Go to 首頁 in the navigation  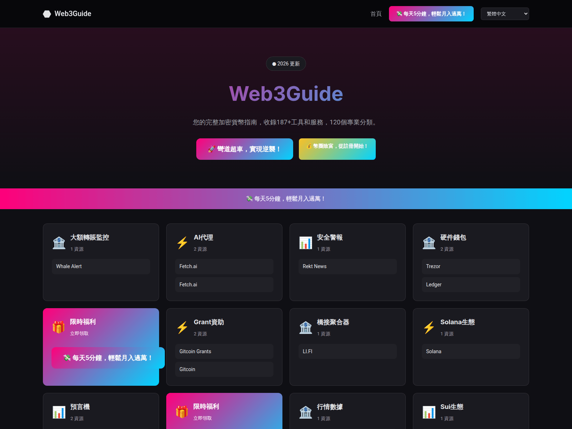pyautogui.click(x=376, y=14)
